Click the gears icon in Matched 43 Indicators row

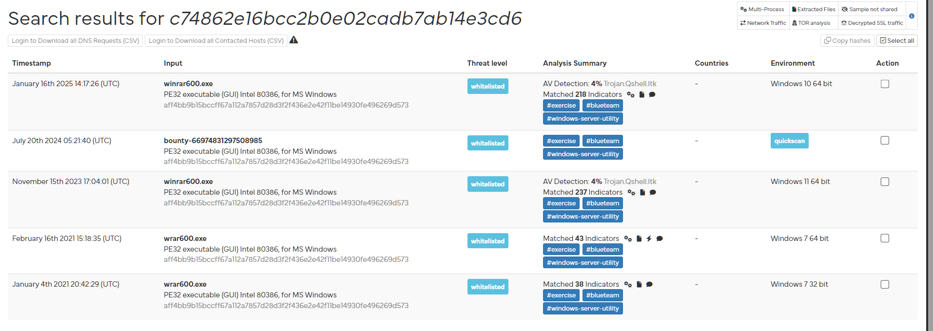point(628,239)
